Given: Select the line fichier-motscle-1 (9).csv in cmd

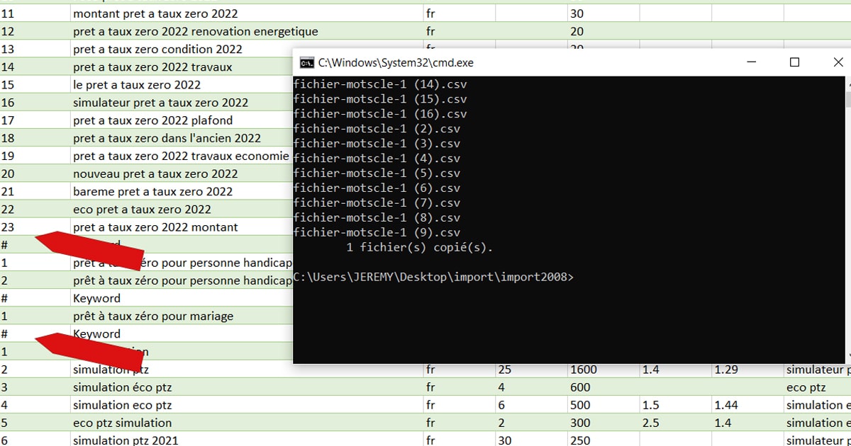Looking at the screenshot, I should pyautogui.click(x=377, y=233).
